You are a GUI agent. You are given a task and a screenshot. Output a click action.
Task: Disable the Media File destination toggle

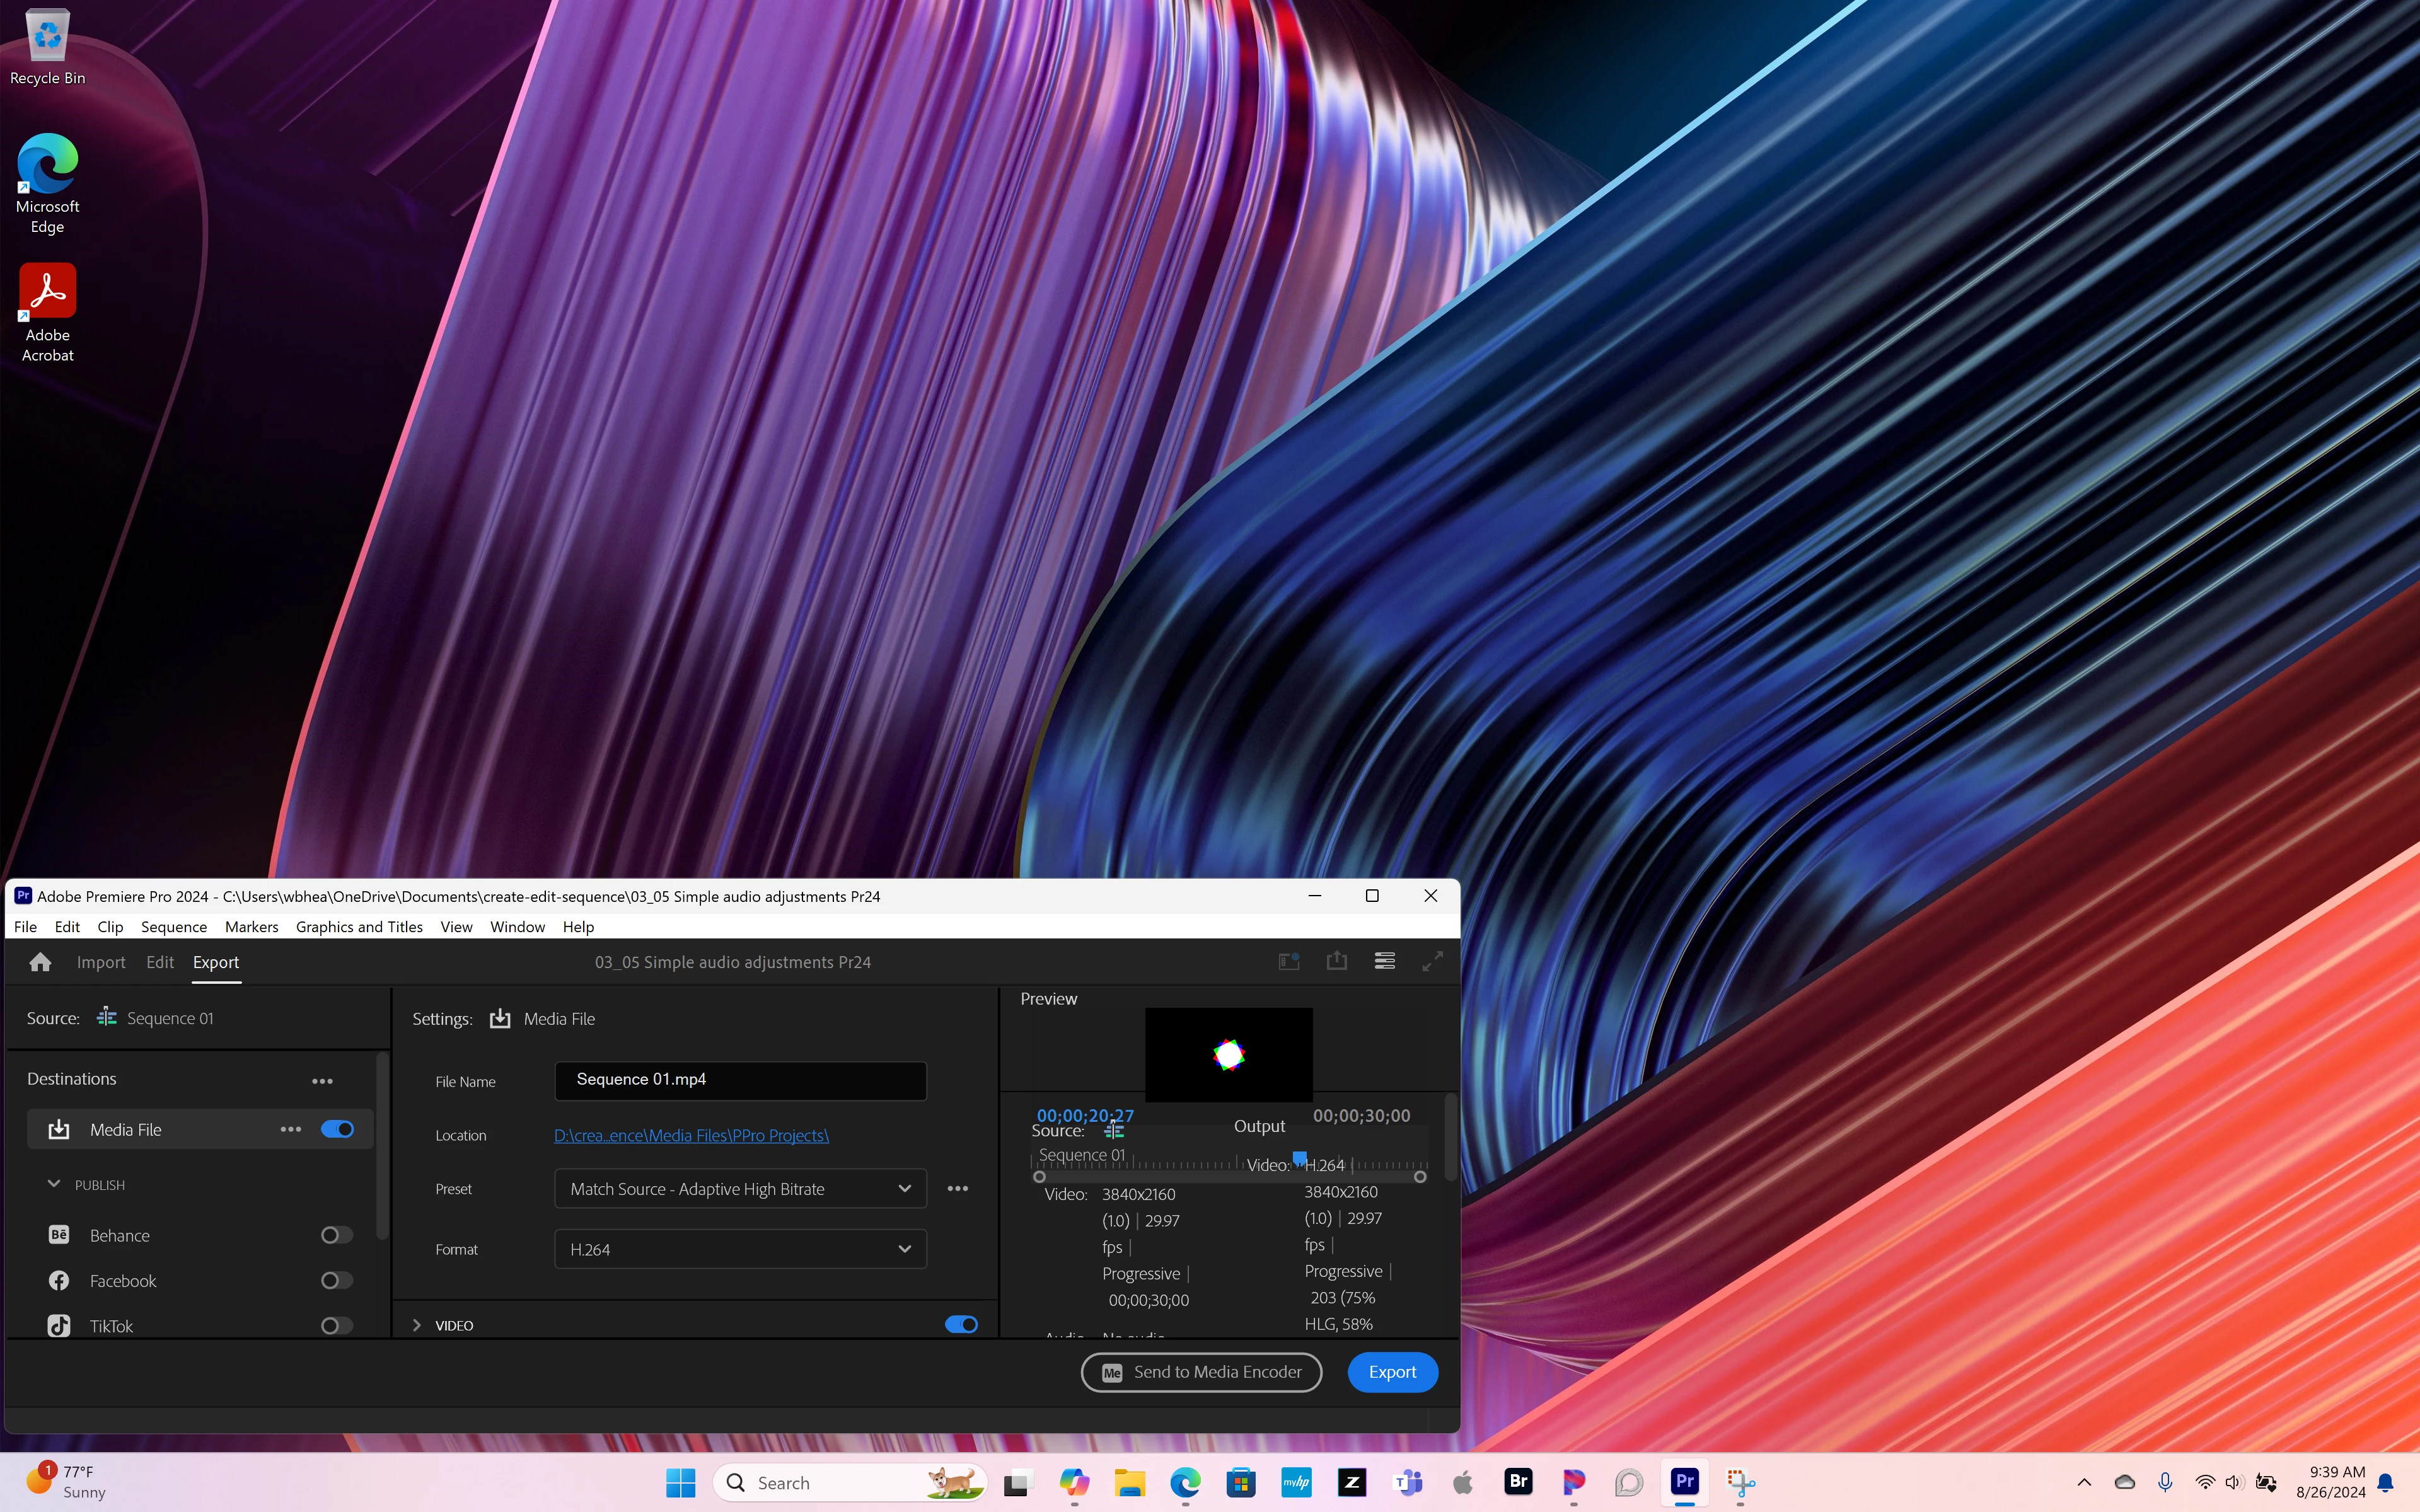click(337, 1129)
